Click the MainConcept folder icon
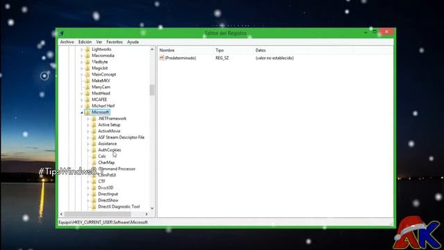 coord(87,74)
